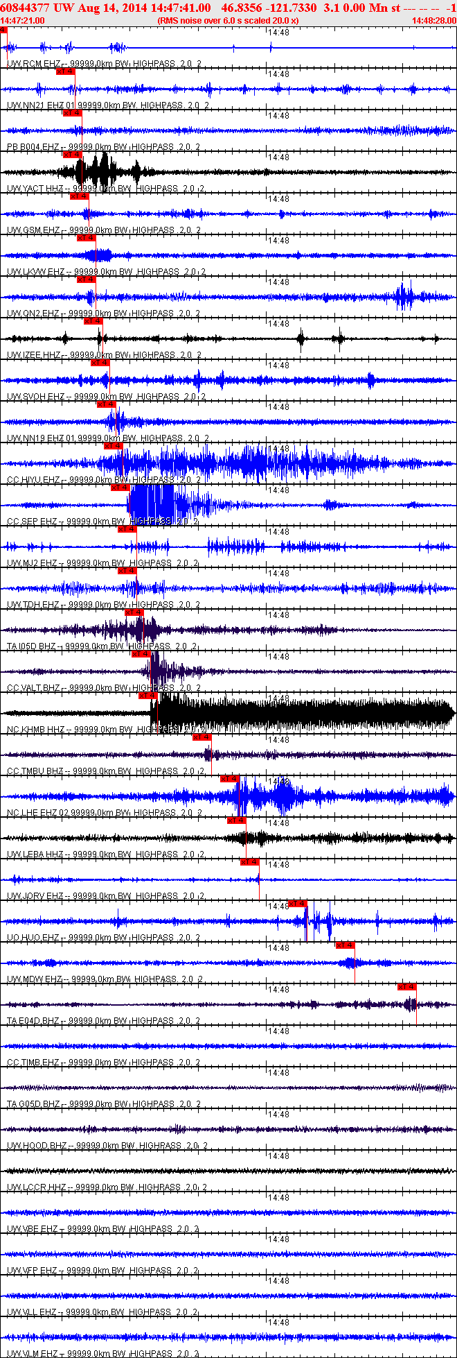This screenshot has height=1358, width=457.
Task: Click the TA.G05D BHZ station label
Action: click(x=33, y=1104)
